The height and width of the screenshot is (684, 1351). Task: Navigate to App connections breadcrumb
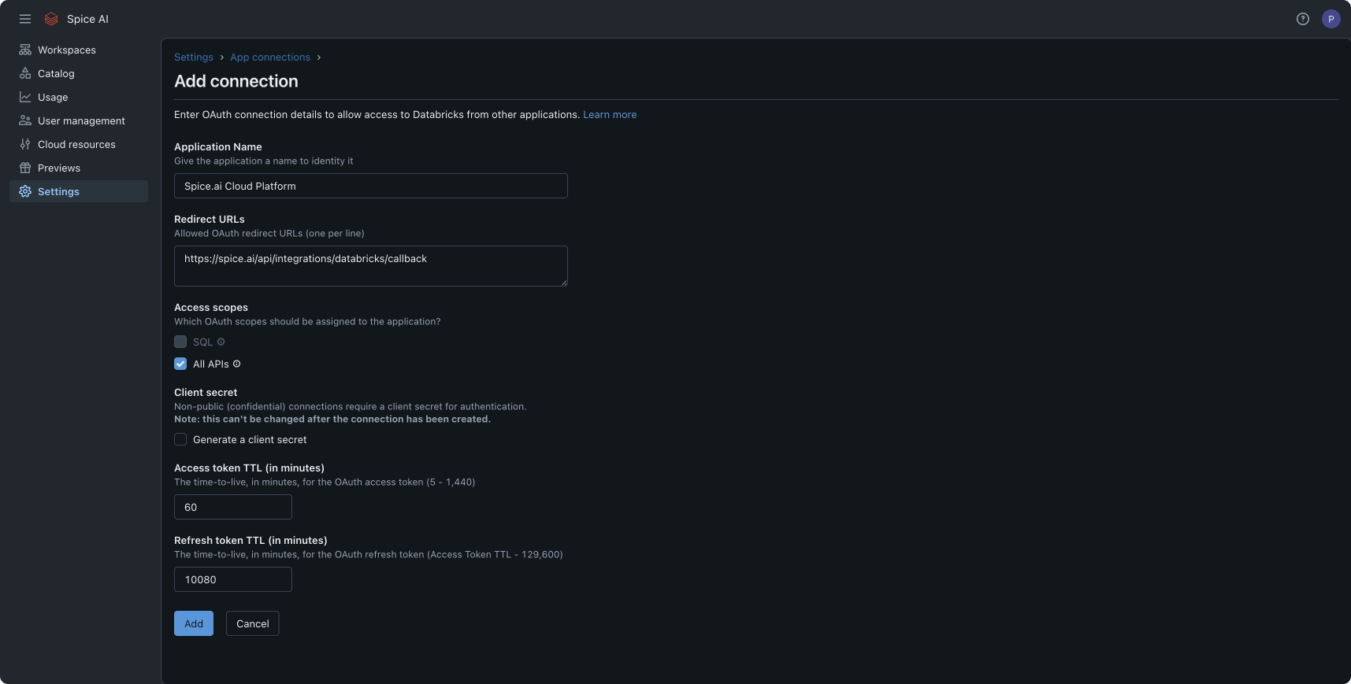pyautogui.click(x=270, y=57)
